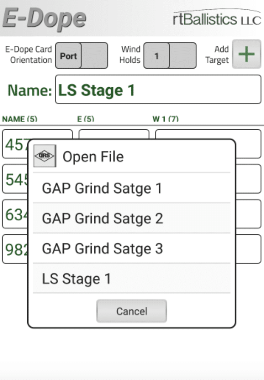Click the Name field containing LS Stage 1

point(158,90)
